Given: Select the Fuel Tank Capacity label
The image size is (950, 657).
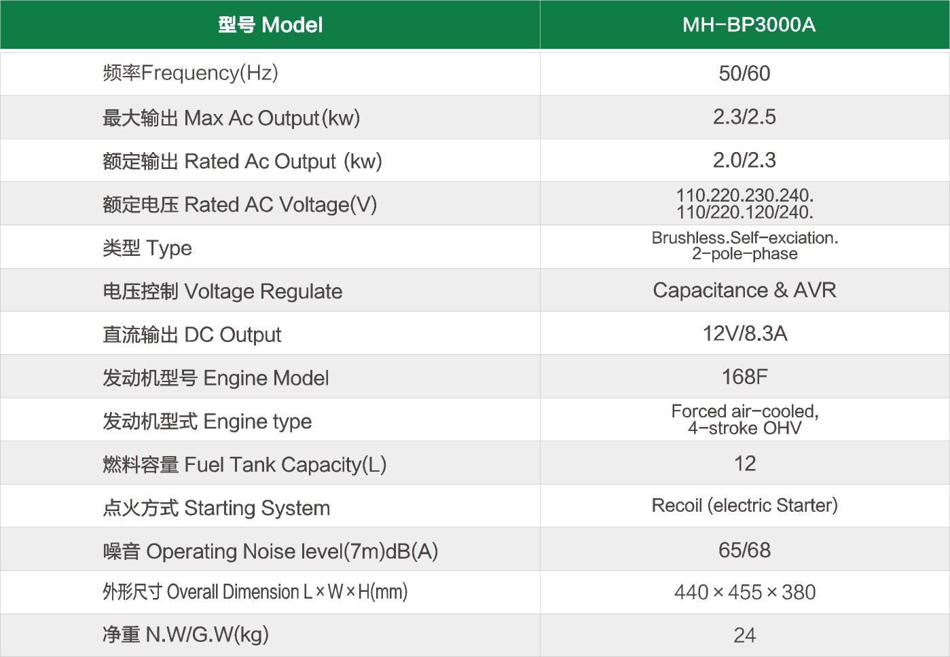Looking at the screenshot, I should (244, 465).
